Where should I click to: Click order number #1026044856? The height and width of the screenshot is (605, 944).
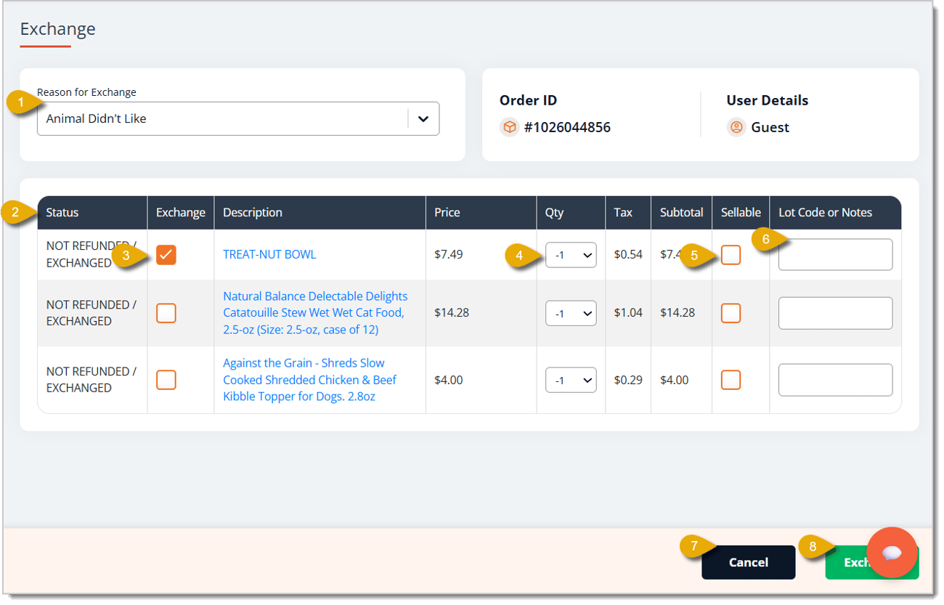pos(567,128)
